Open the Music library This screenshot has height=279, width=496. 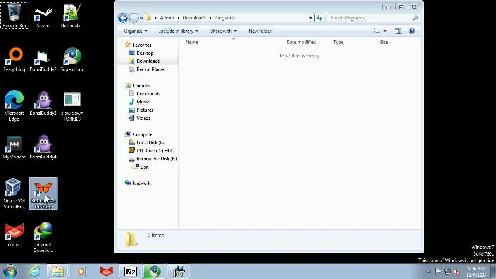143,102
